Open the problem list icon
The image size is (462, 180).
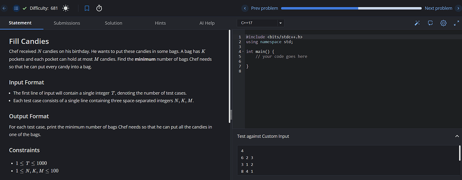[16, 8]
